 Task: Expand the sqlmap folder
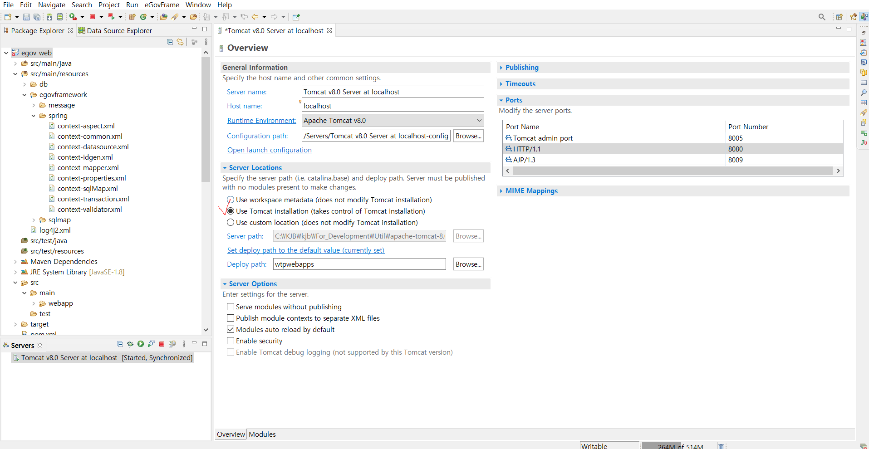click(x=34, y=220)
